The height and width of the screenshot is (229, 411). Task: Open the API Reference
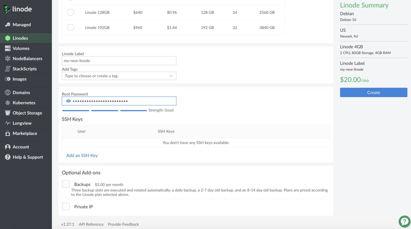click(91, 224)
